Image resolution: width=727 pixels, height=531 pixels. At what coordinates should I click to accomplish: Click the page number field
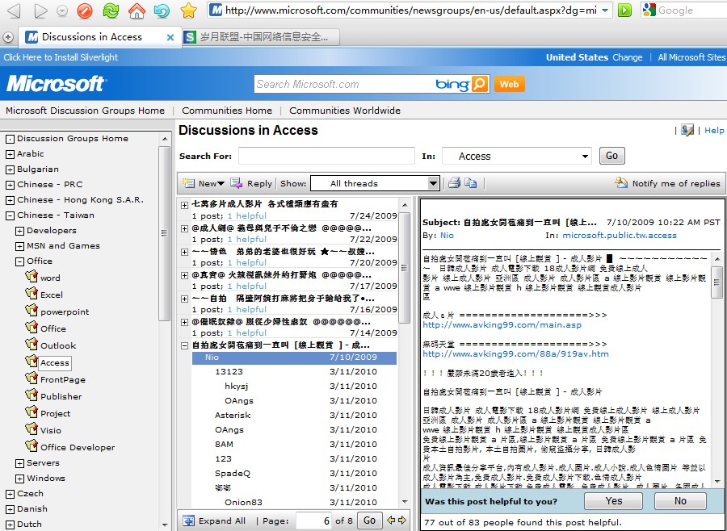pos(314,521)
